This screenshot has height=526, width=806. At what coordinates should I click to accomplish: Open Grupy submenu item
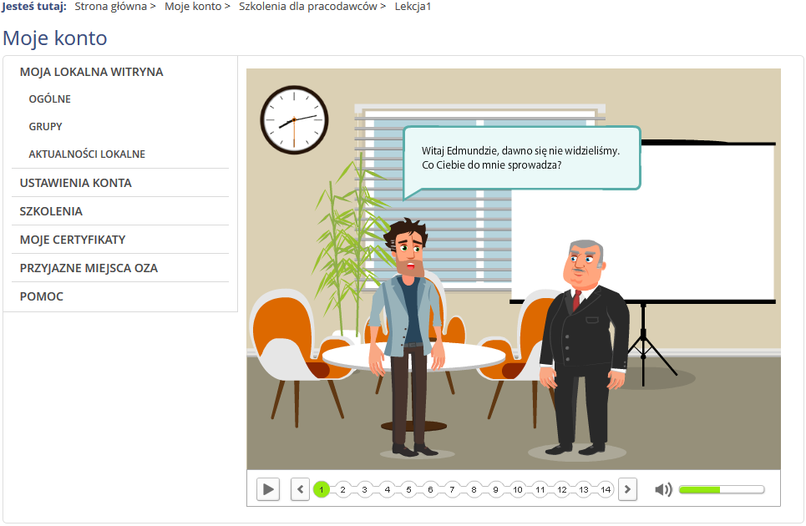pos(45,126)
